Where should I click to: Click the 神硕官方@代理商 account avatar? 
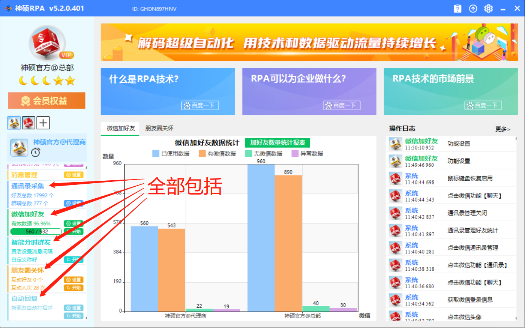[x=19, y=147]
